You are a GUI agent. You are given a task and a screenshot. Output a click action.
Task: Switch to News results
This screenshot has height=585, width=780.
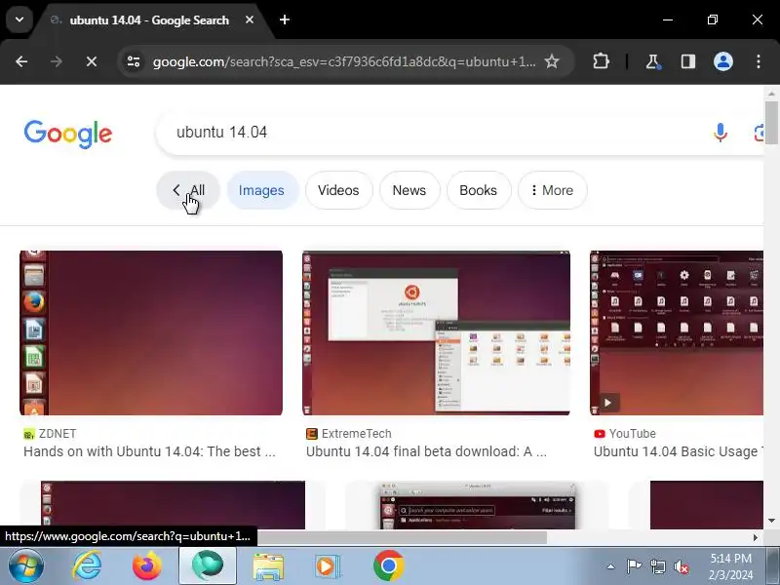(x=409, y=190)
